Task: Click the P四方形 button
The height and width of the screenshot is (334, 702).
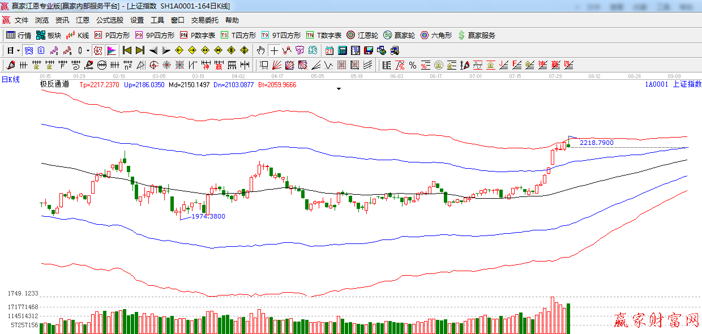Action: tap(112, 35)
